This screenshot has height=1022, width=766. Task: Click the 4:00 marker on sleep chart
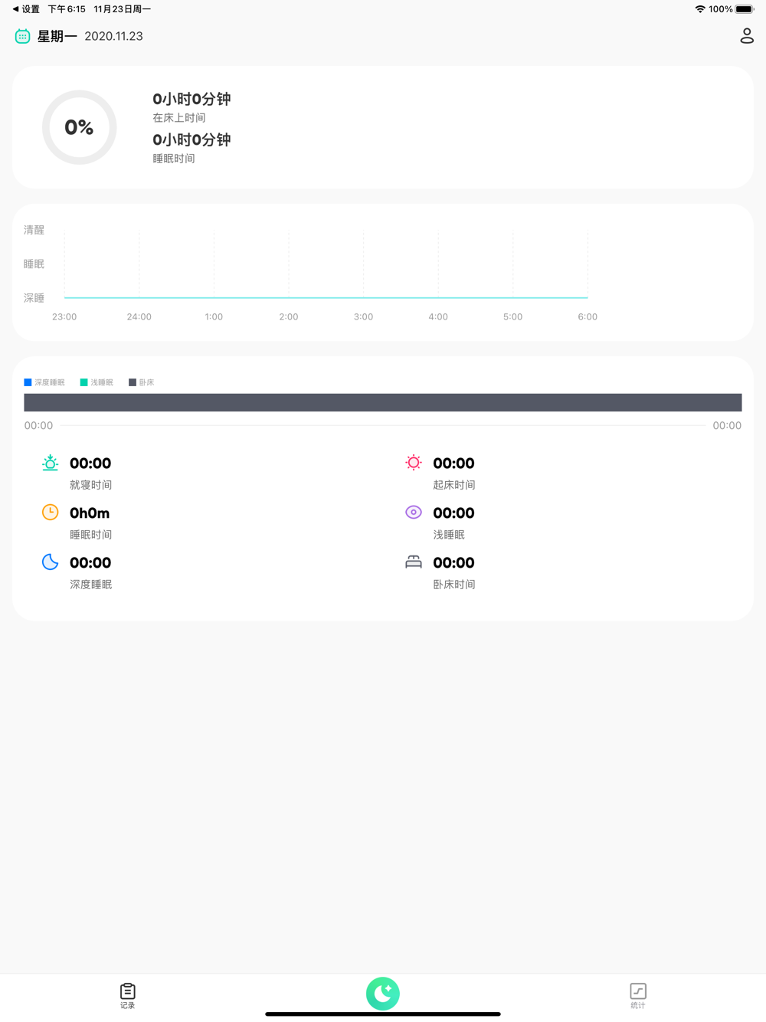point(438,316)
